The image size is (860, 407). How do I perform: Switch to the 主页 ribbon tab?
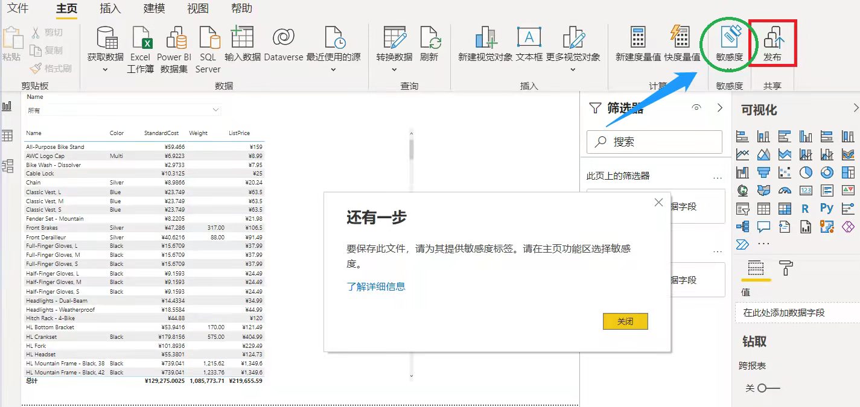66,8
